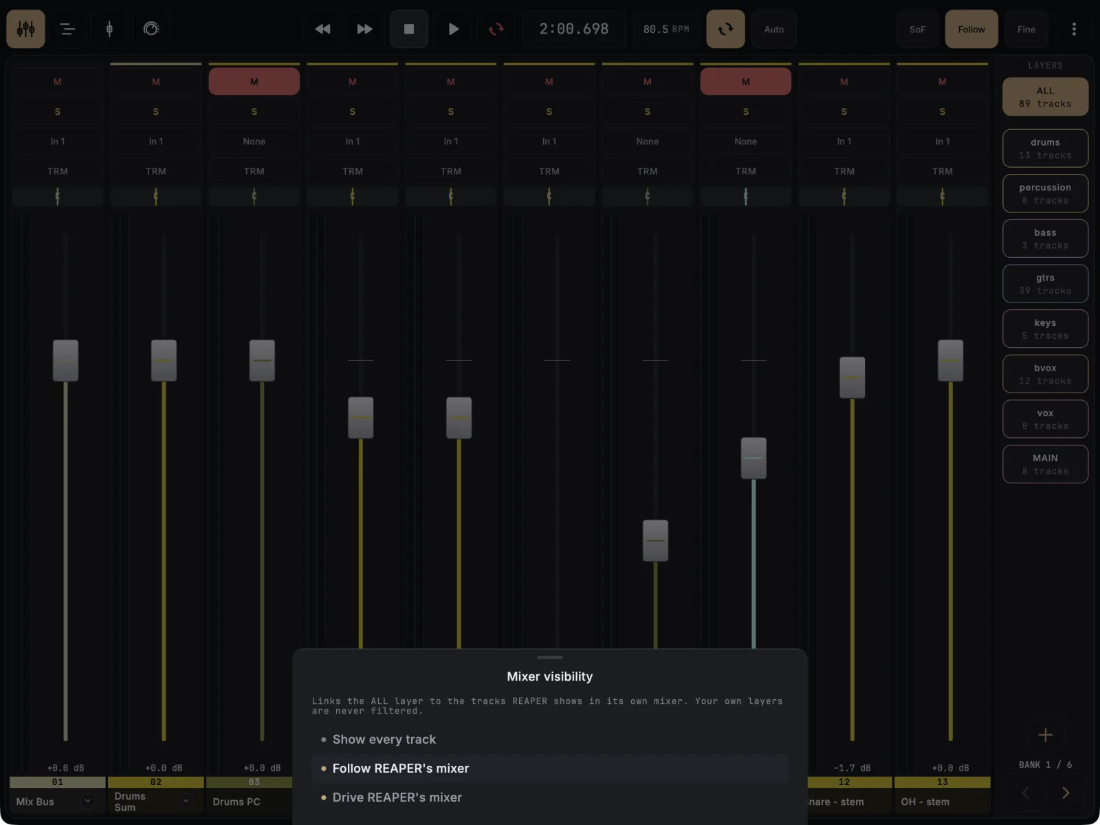Toggle the red repeat loop icon

tap(496, 29)
